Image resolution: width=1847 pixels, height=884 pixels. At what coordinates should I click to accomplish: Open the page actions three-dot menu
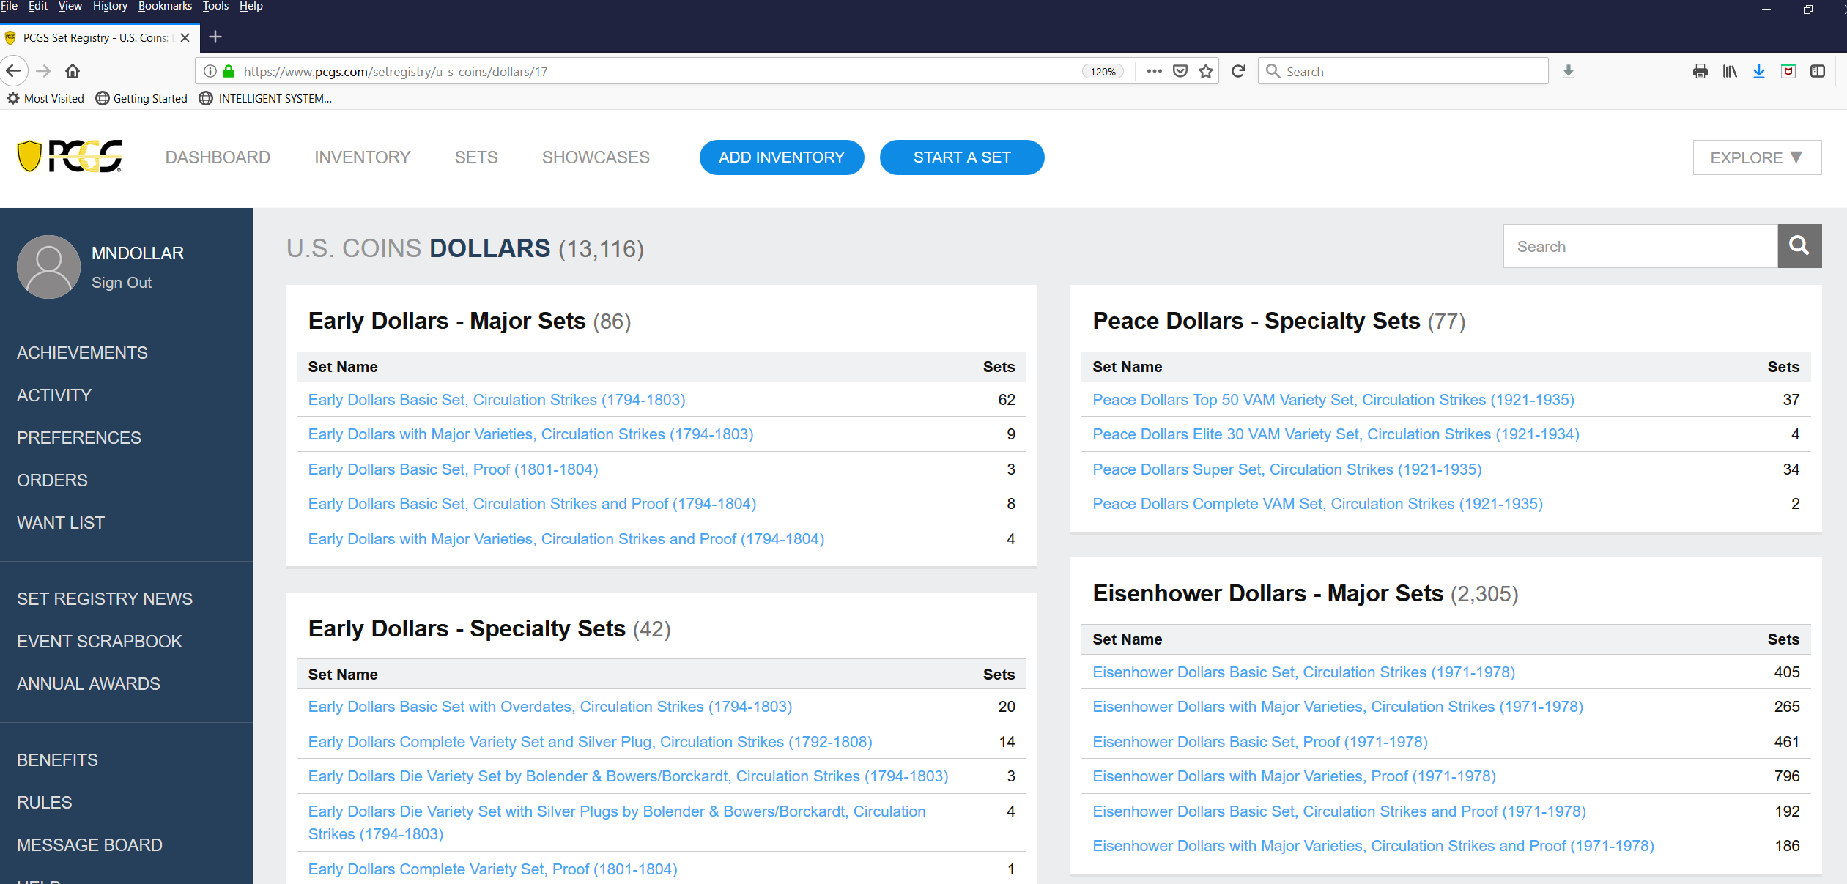click(1155, 71)
